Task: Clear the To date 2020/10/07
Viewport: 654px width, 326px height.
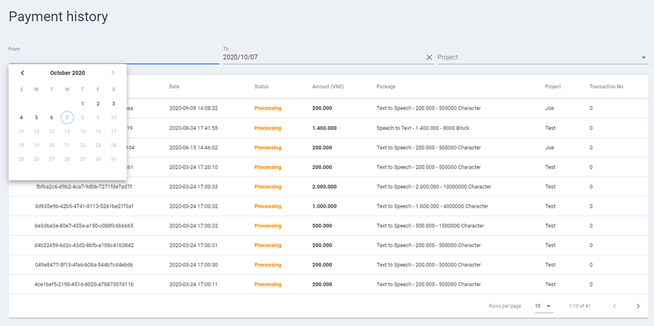Action: 429,57
